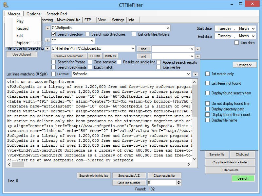Check Display directory path option
The image size is (262, 196).
click(x=207, y=109)
